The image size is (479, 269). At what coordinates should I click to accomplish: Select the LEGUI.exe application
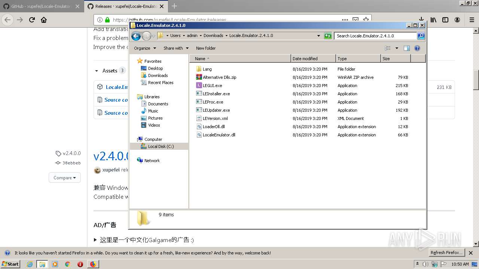coord(209,86)
